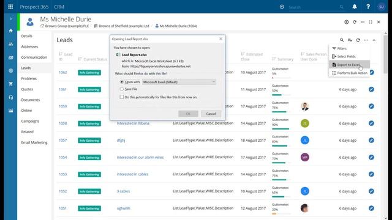Open the notifications bell

click(x=355, y=7)
